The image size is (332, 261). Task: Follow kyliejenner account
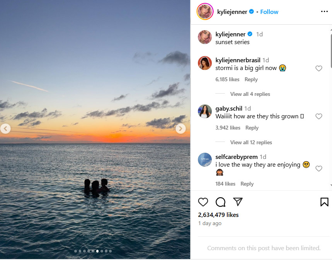click(x=269, y=12)
